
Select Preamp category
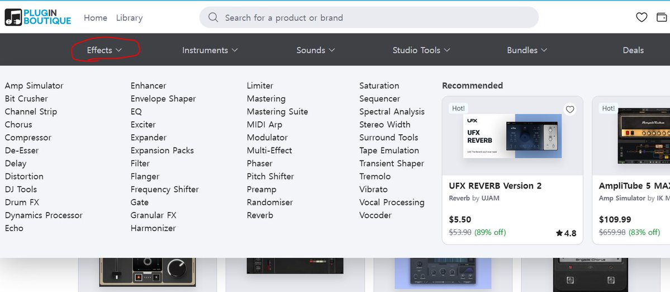coord(262,189)
